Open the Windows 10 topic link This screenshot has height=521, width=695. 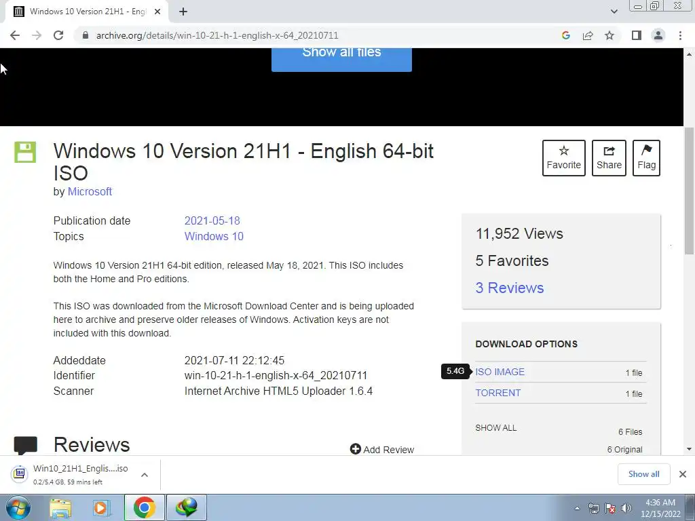tap(214, 236)
